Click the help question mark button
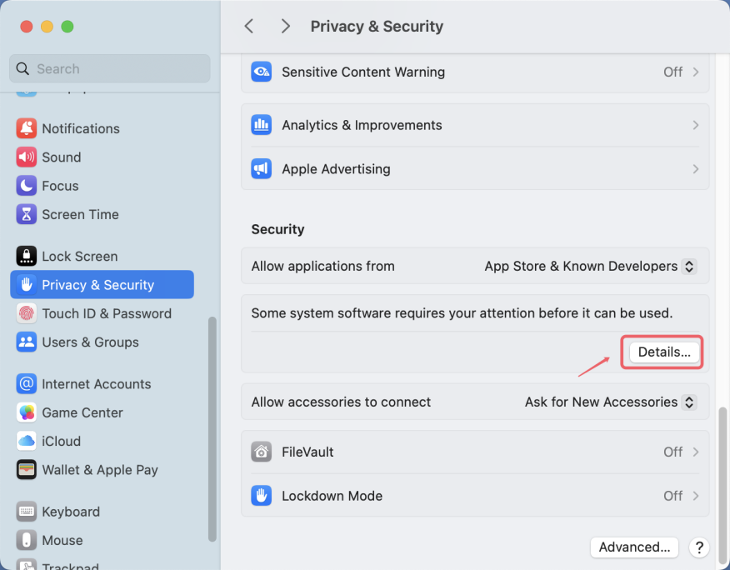This screenshot has height=570, width=730. pyautogui.click(x=699, y=547)
